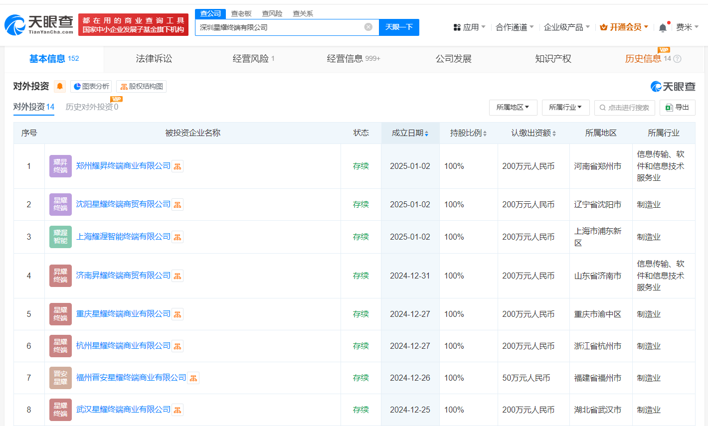
Task: Sort the table by 认缴出资额
Action: pyautogui.click(x=533, y=133)
